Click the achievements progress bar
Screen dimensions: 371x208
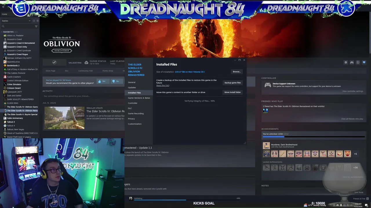tap(314, 137)
